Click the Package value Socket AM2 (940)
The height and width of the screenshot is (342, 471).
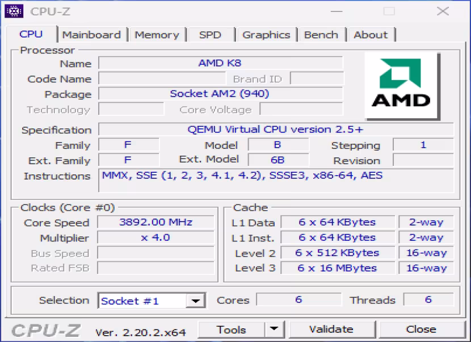(221, 94)
